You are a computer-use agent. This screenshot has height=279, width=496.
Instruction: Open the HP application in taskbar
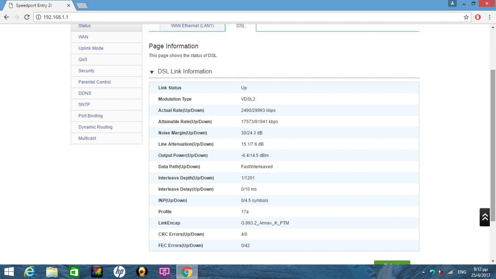pos(119,272)
